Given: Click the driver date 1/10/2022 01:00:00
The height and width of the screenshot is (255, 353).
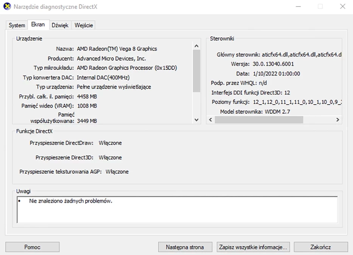Looking at the screenshot, I should pyautogui.click(x=277, y=74).
